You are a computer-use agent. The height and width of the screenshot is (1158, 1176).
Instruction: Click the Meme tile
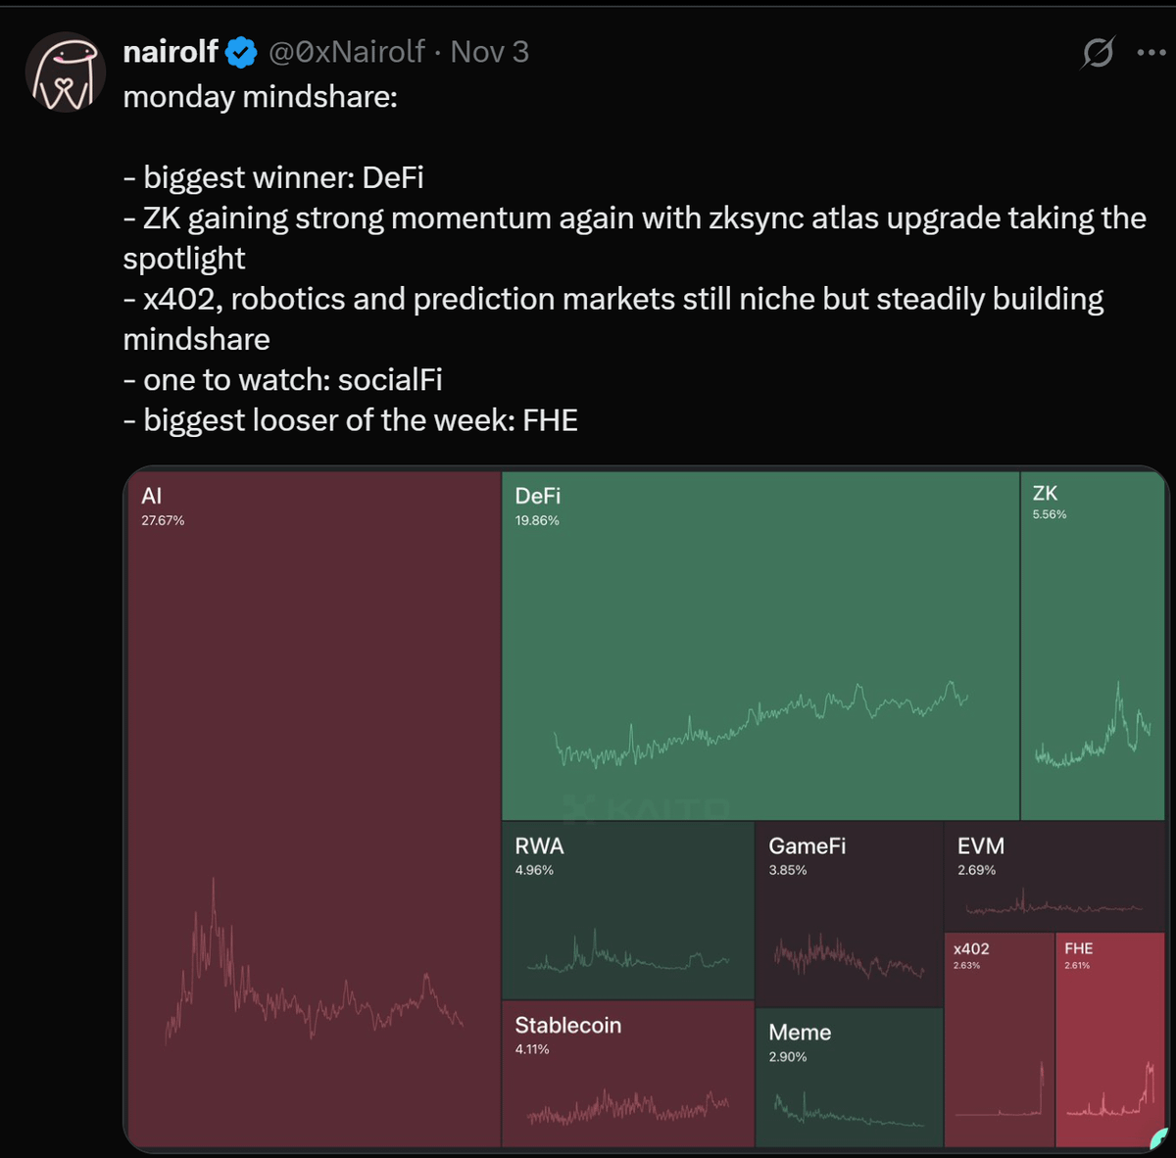tap(849, 1078)
